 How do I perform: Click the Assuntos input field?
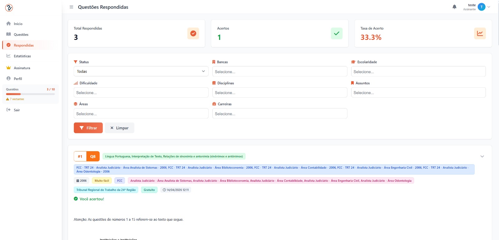(418, 93)
